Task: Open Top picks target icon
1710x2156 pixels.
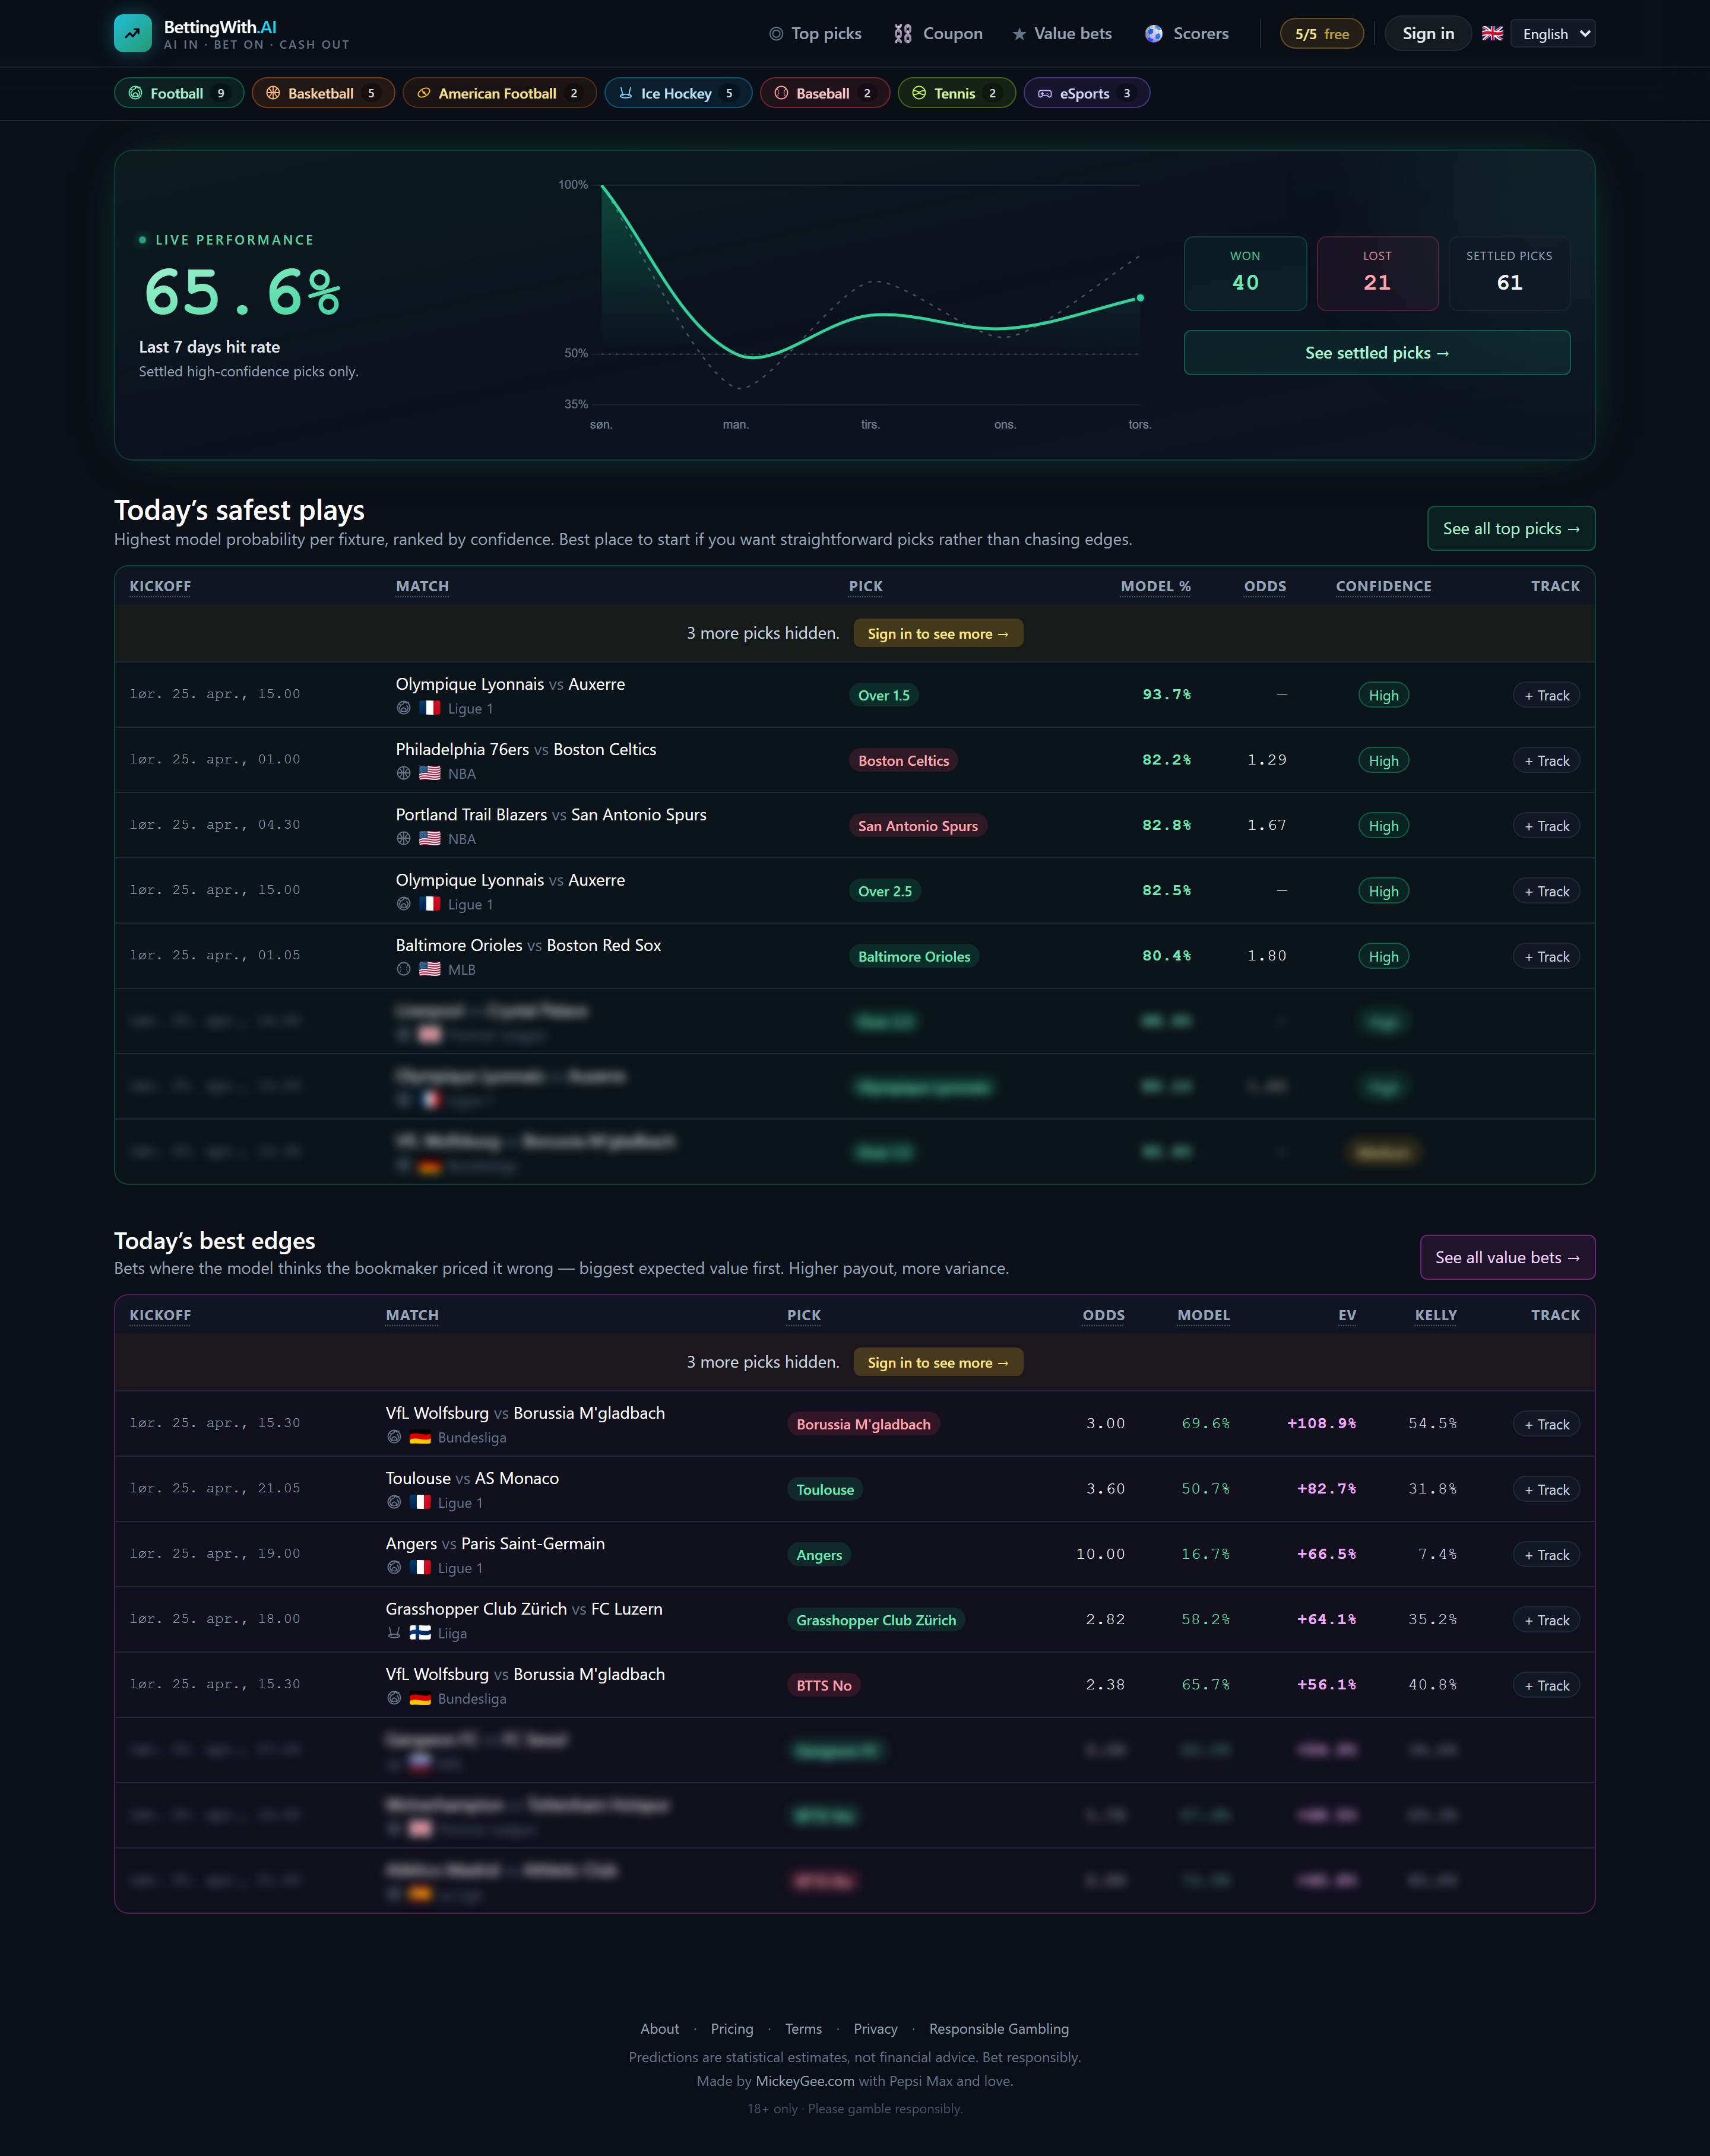Action: tap(776, 34)
